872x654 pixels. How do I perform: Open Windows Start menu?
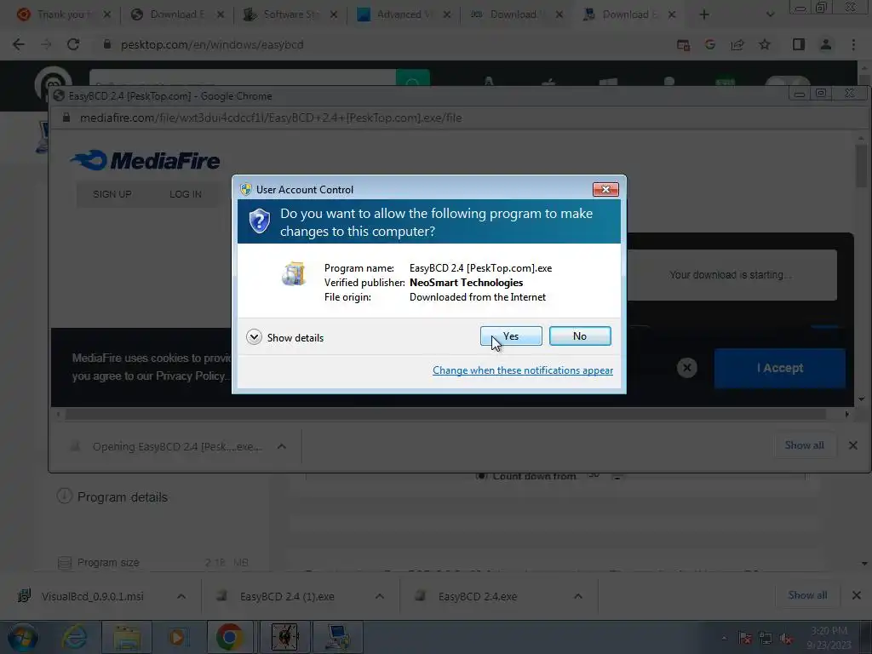coord(23,637)
